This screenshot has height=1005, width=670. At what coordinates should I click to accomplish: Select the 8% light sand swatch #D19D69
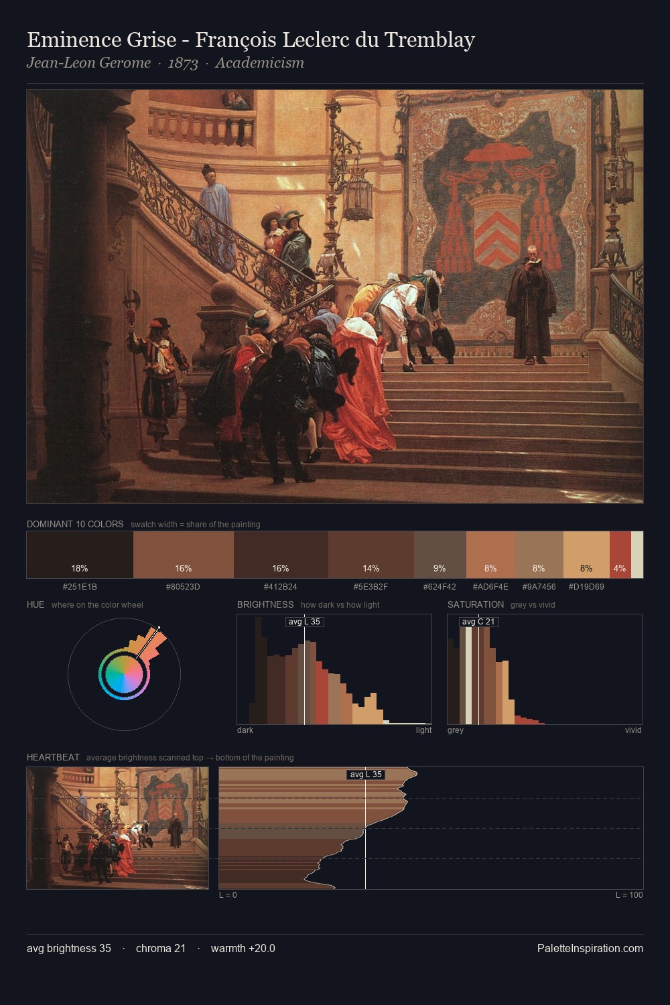[586, 555]
